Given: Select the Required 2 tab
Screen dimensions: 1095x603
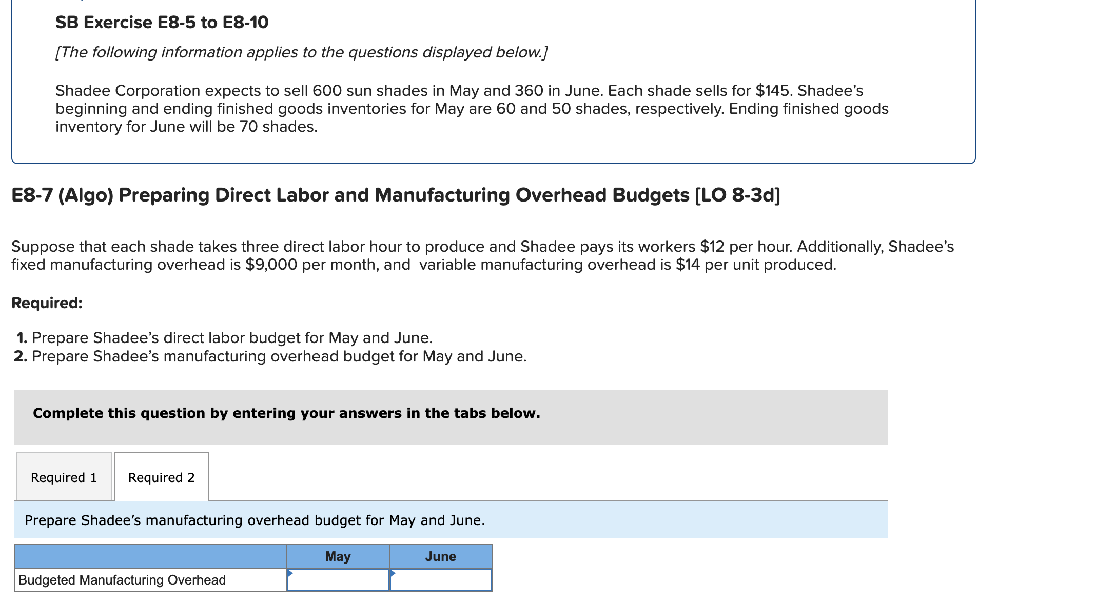Looking at the screenshot, I should 161,477.
